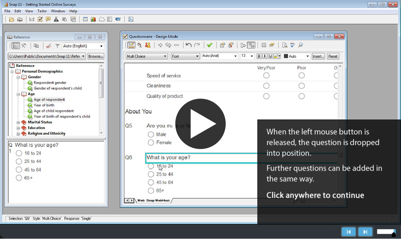Click the yellow speech bubble comments icon
This screenshot has height=239, width=401.
pos(48,20)
